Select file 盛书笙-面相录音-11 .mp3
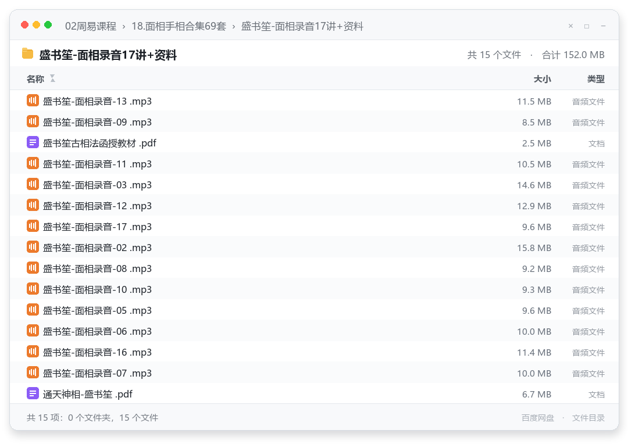628x444 pixels. [x=315, y=164]
